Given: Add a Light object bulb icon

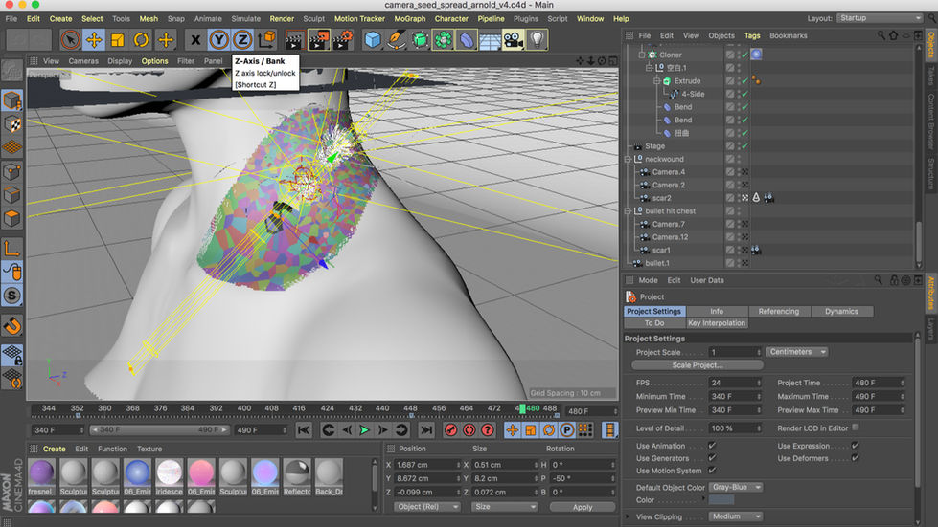Looking at the screenshot, I should 538,40.
